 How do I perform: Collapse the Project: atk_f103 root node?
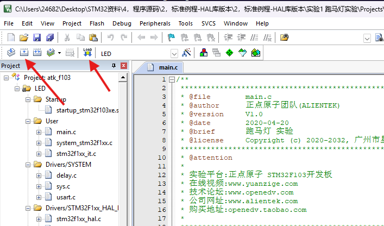(6, 78)
